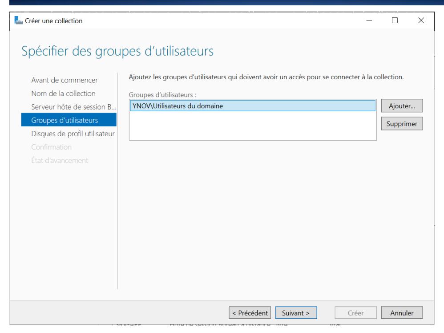Proceed with Suivant button
Viewport: 444px width, 333px height.
tap(296, 313)
